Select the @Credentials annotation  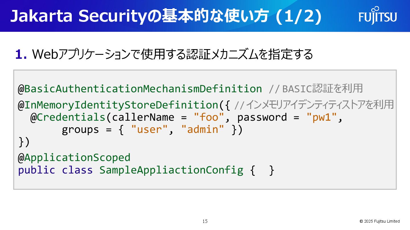68,117
